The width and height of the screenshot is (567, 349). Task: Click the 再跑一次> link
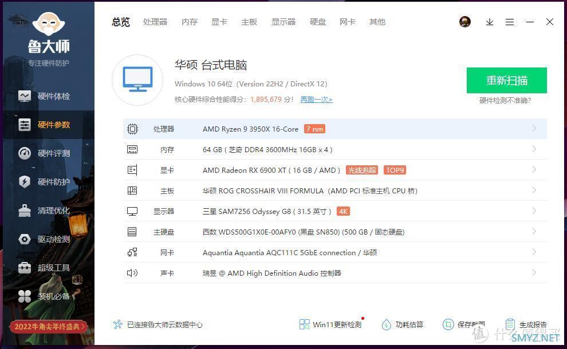tap(316, 100)
